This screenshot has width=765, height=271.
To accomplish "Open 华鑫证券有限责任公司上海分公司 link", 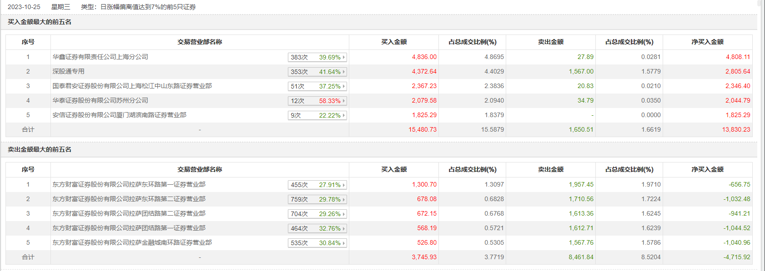I will (x=100, y=57).
